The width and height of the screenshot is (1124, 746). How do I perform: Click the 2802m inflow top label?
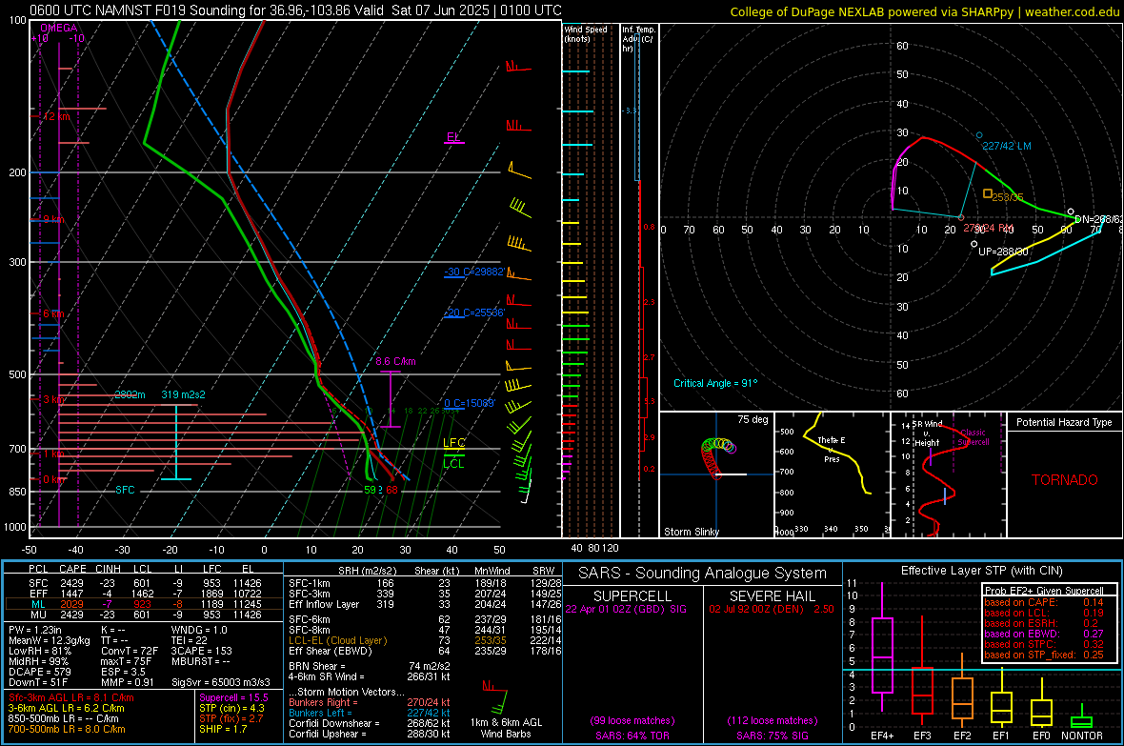coord(130,394)
